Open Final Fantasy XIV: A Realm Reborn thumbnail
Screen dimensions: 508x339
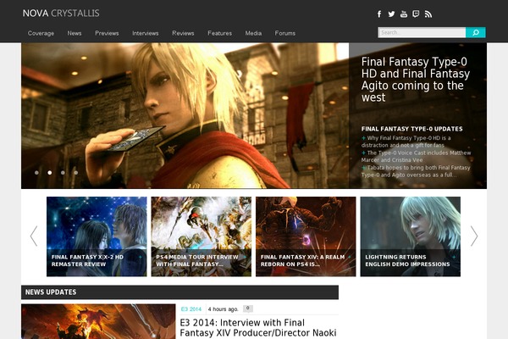[x=306, y=236]
